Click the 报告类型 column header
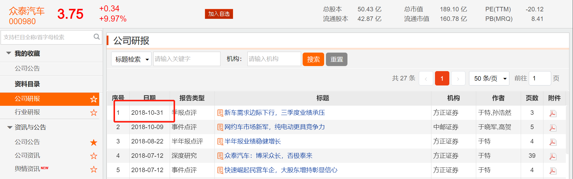The width and height of the screenshot is (573, 179). [192, 98]
